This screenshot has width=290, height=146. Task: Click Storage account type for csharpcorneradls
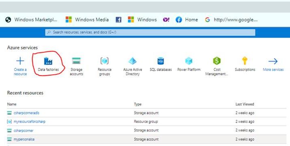146,113
